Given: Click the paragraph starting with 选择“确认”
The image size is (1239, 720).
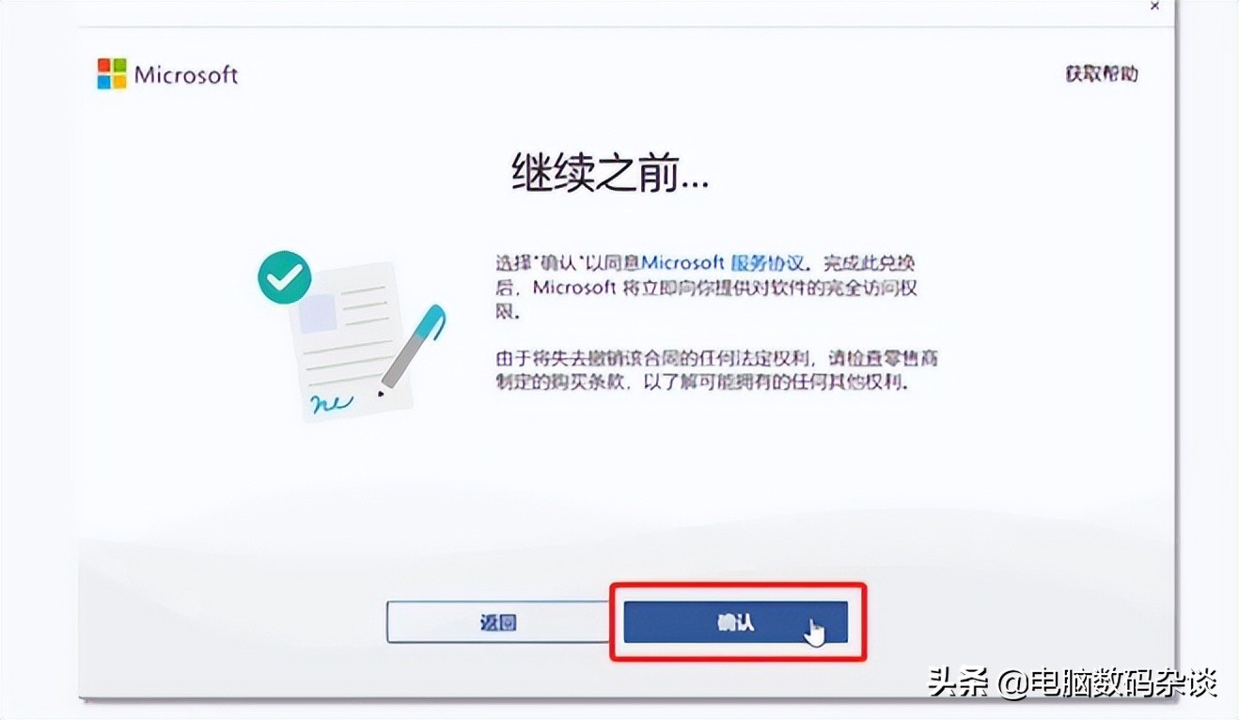Looking at the screenshot, I should pyautogui.click(x=706, y=288).
